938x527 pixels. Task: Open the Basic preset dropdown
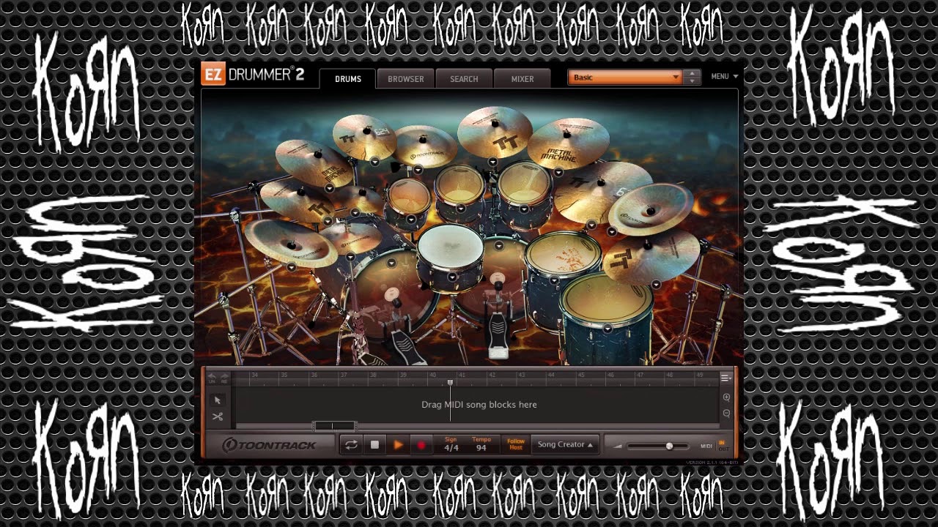pos(625,77)
